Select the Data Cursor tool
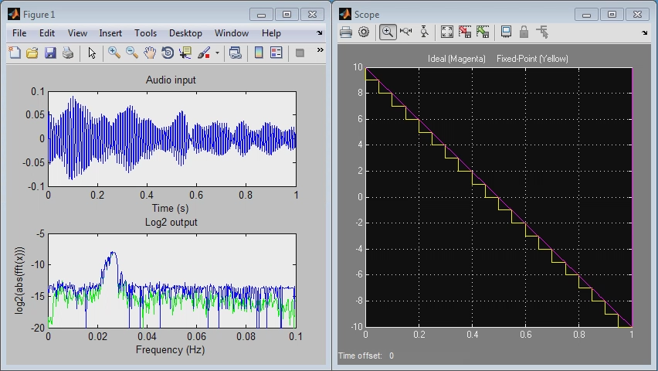658x371 pixels. coord(185,53)
